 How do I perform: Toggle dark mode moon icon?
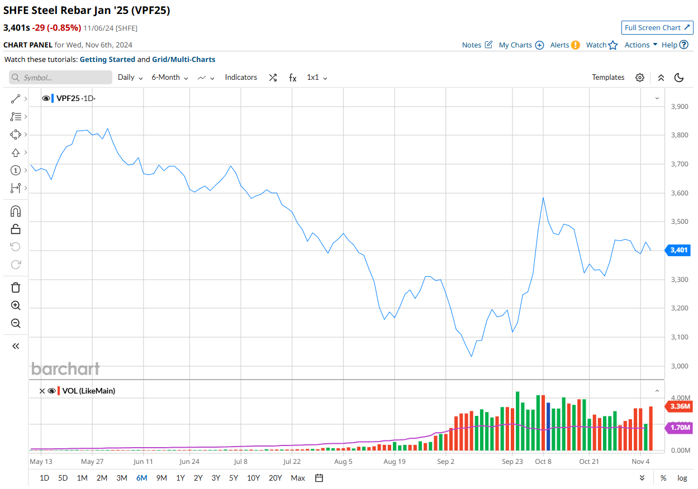pyautogui.click(x=679, y=78)
